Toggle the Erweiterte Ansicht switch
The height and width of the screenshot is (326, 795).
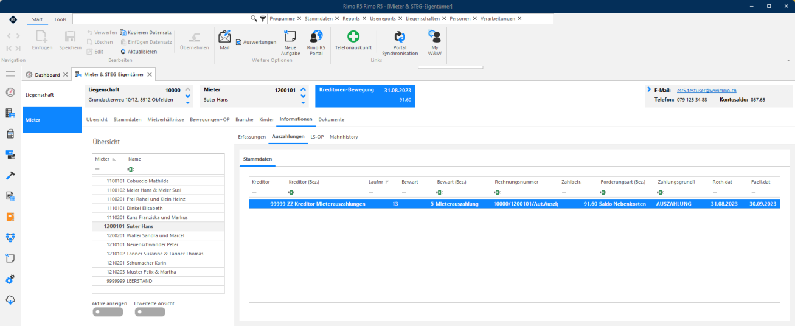coord(150,312)
